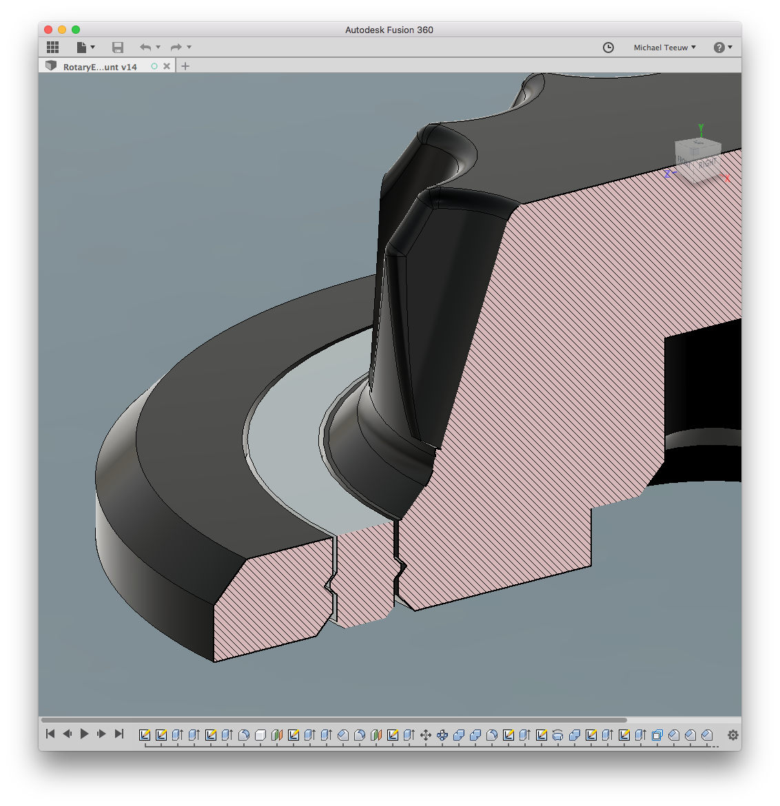The image size is (780, 806).
Task: Open the File menu dropdown
Action: click(85, 48)
